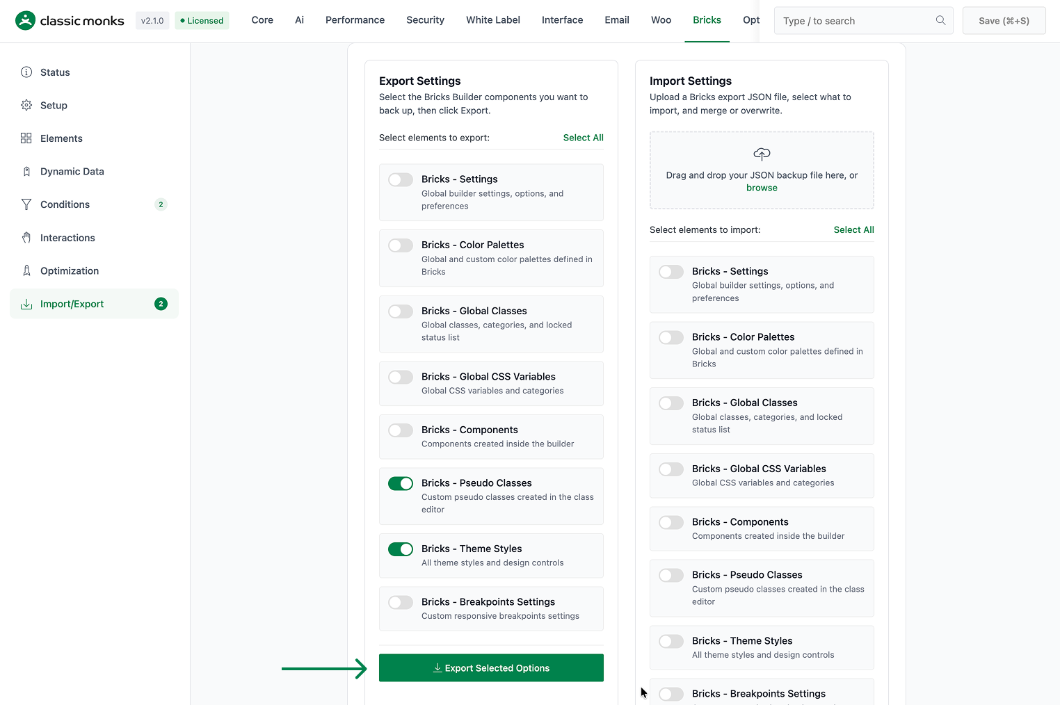The width and height of the screenshot is (1060, 705).
Task: Switch to the Woo tab
Action: coord(661,20)
